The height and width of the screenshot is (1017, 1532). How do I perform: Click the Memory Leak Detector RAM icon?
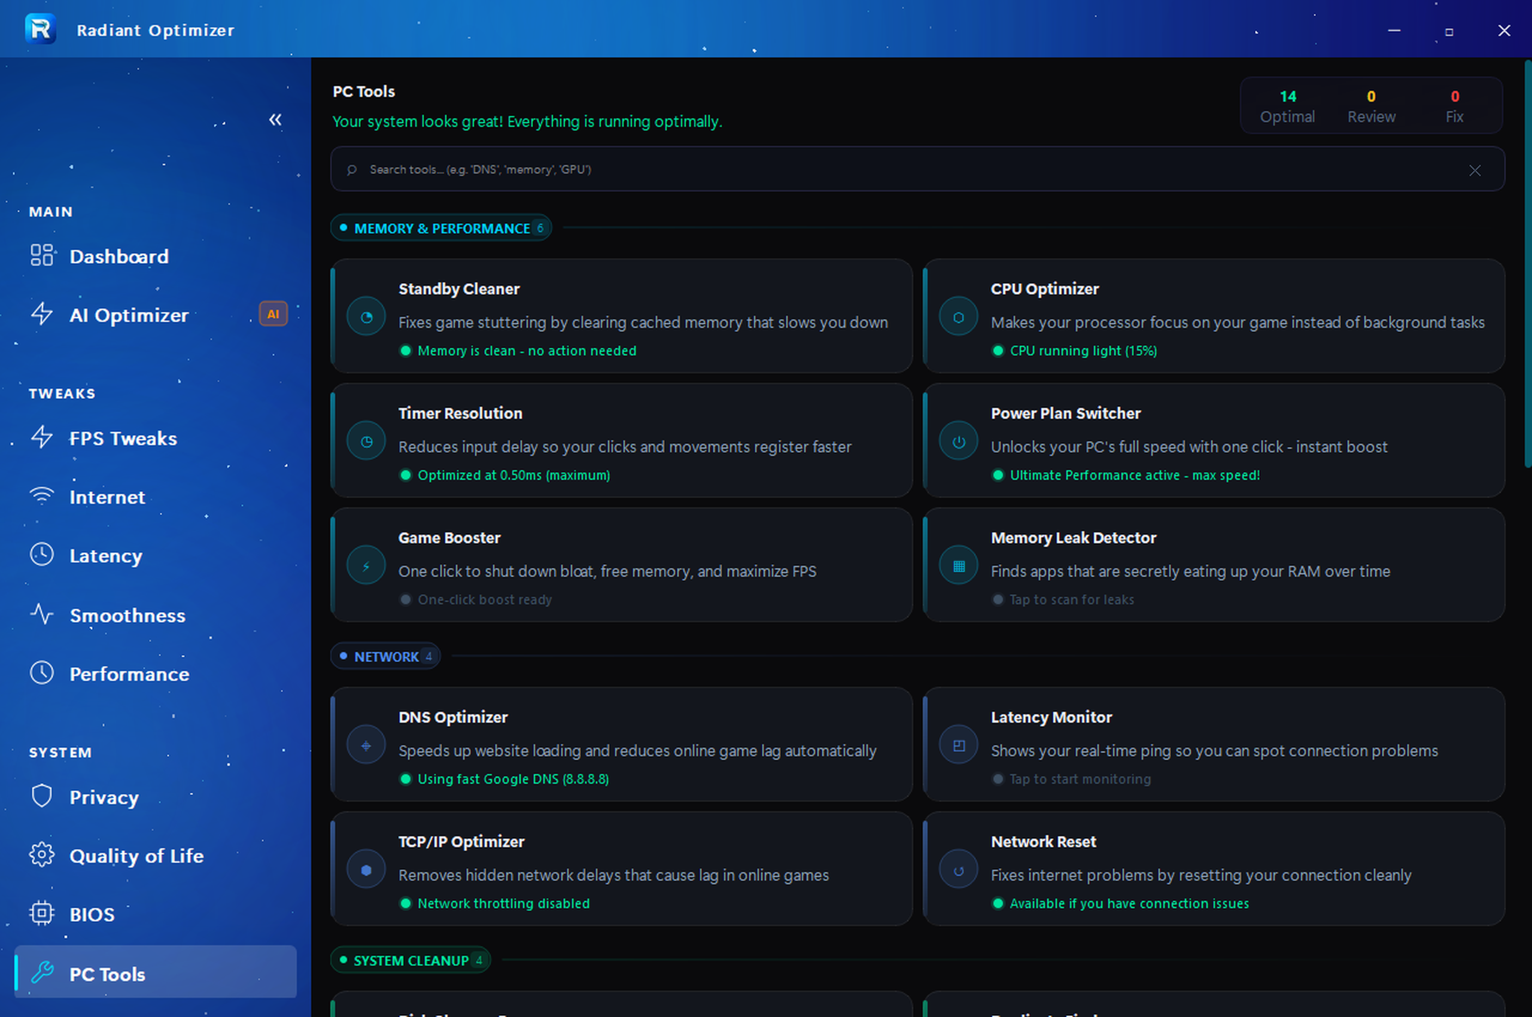coord(958,565)
